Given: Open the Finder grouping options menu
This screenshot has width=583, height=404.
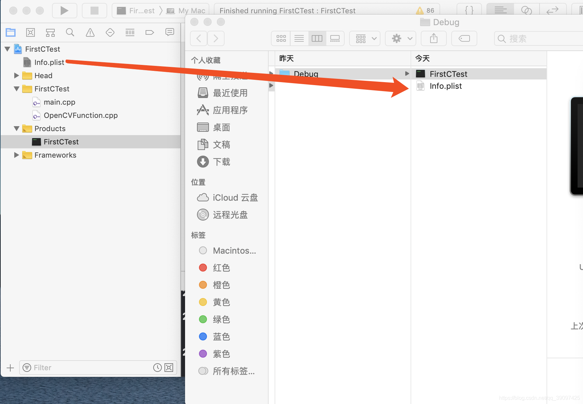Looking at the screenshot, I should [x=364, y=38].
